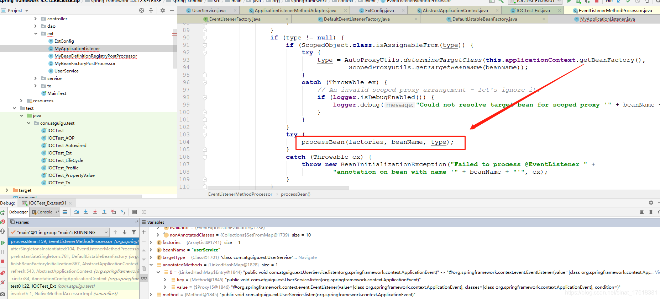Click Step Out arrow icon

[x=104, y=212]
